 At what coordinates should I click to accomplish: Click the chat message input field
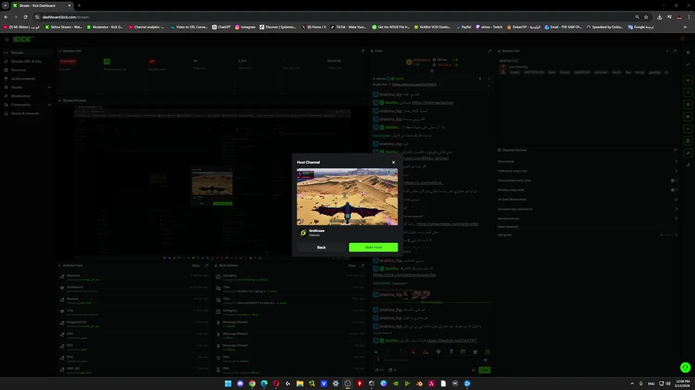(x=432, y=360)
